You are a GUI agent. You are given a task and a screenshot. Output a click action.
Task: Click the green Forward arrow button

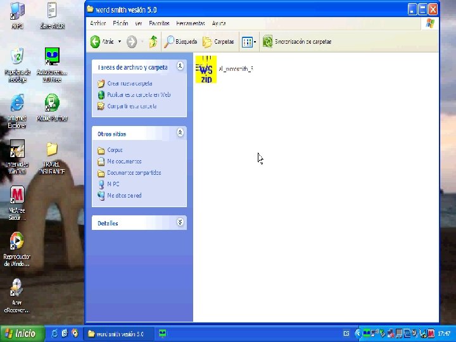pos(132,42)
